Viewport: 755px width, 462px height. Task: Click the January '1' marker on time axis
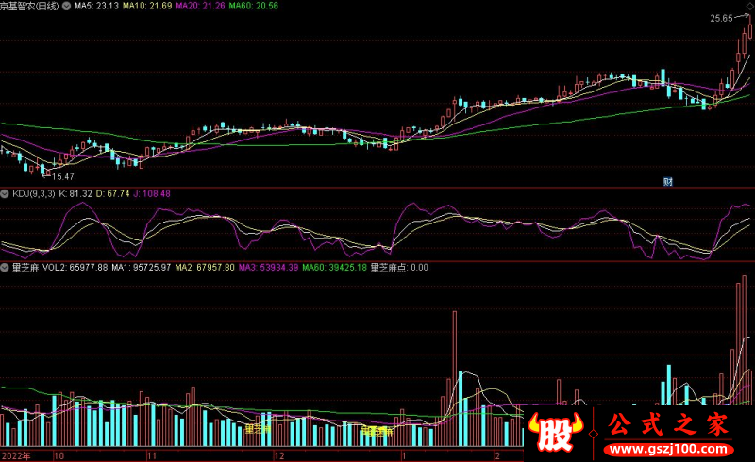[404, 455]
